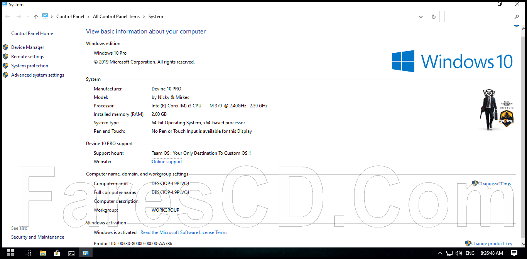Go up one level with Up arrow
The width and height of the screenshot is (527, 259).
coord(36,17)
